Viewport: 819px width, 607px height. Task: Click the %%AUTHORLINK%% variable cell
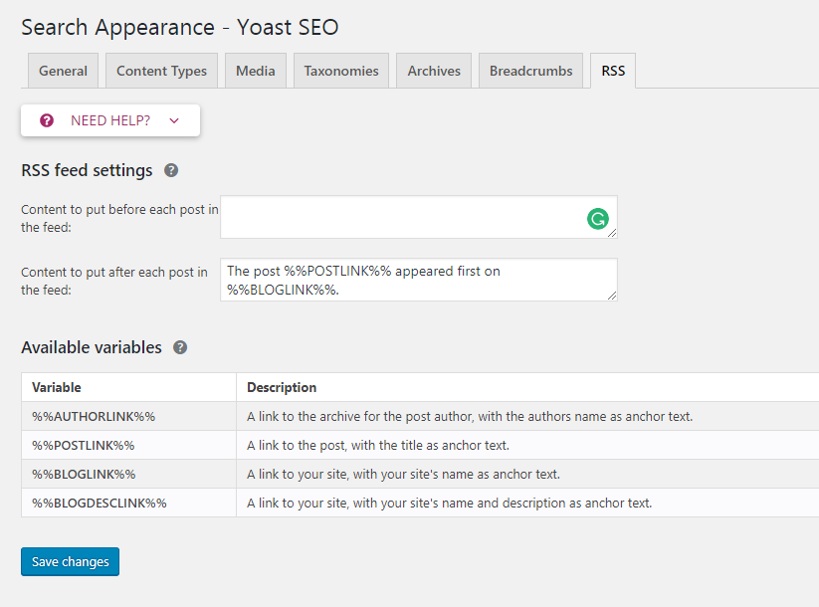click(129, 416)
